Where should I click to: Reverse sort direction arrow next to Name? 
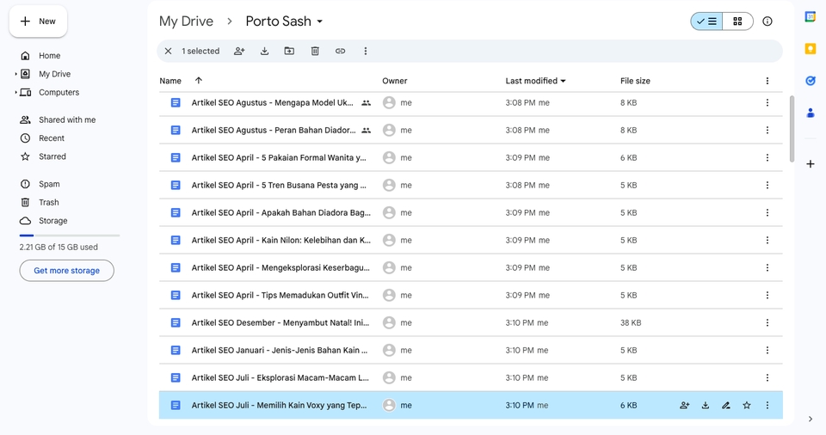click(199, 81)
